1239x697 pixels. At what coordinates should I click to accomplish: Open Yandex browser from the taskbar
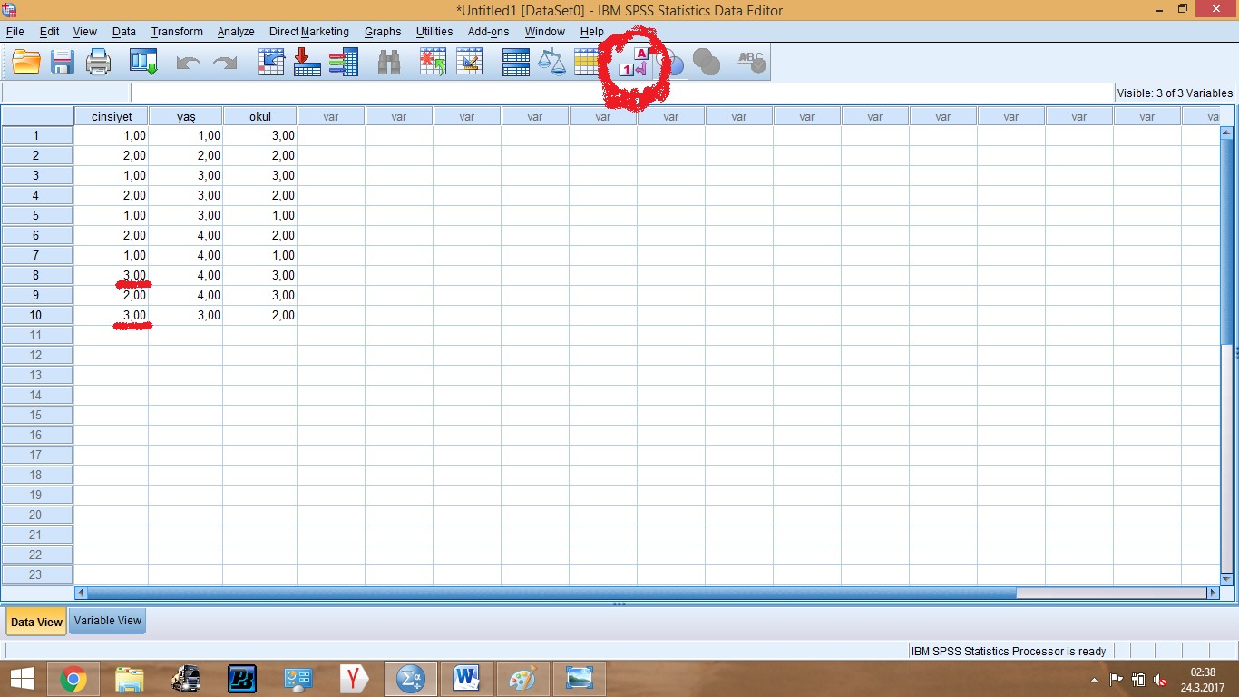[x=354, y=679]
